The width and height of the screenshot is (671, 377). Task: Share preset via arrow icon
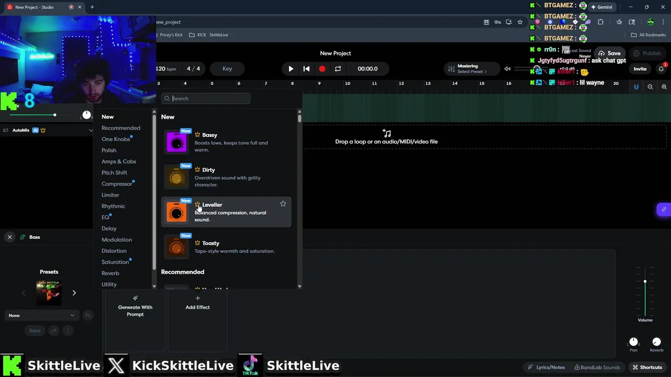(x=53, y=330)
